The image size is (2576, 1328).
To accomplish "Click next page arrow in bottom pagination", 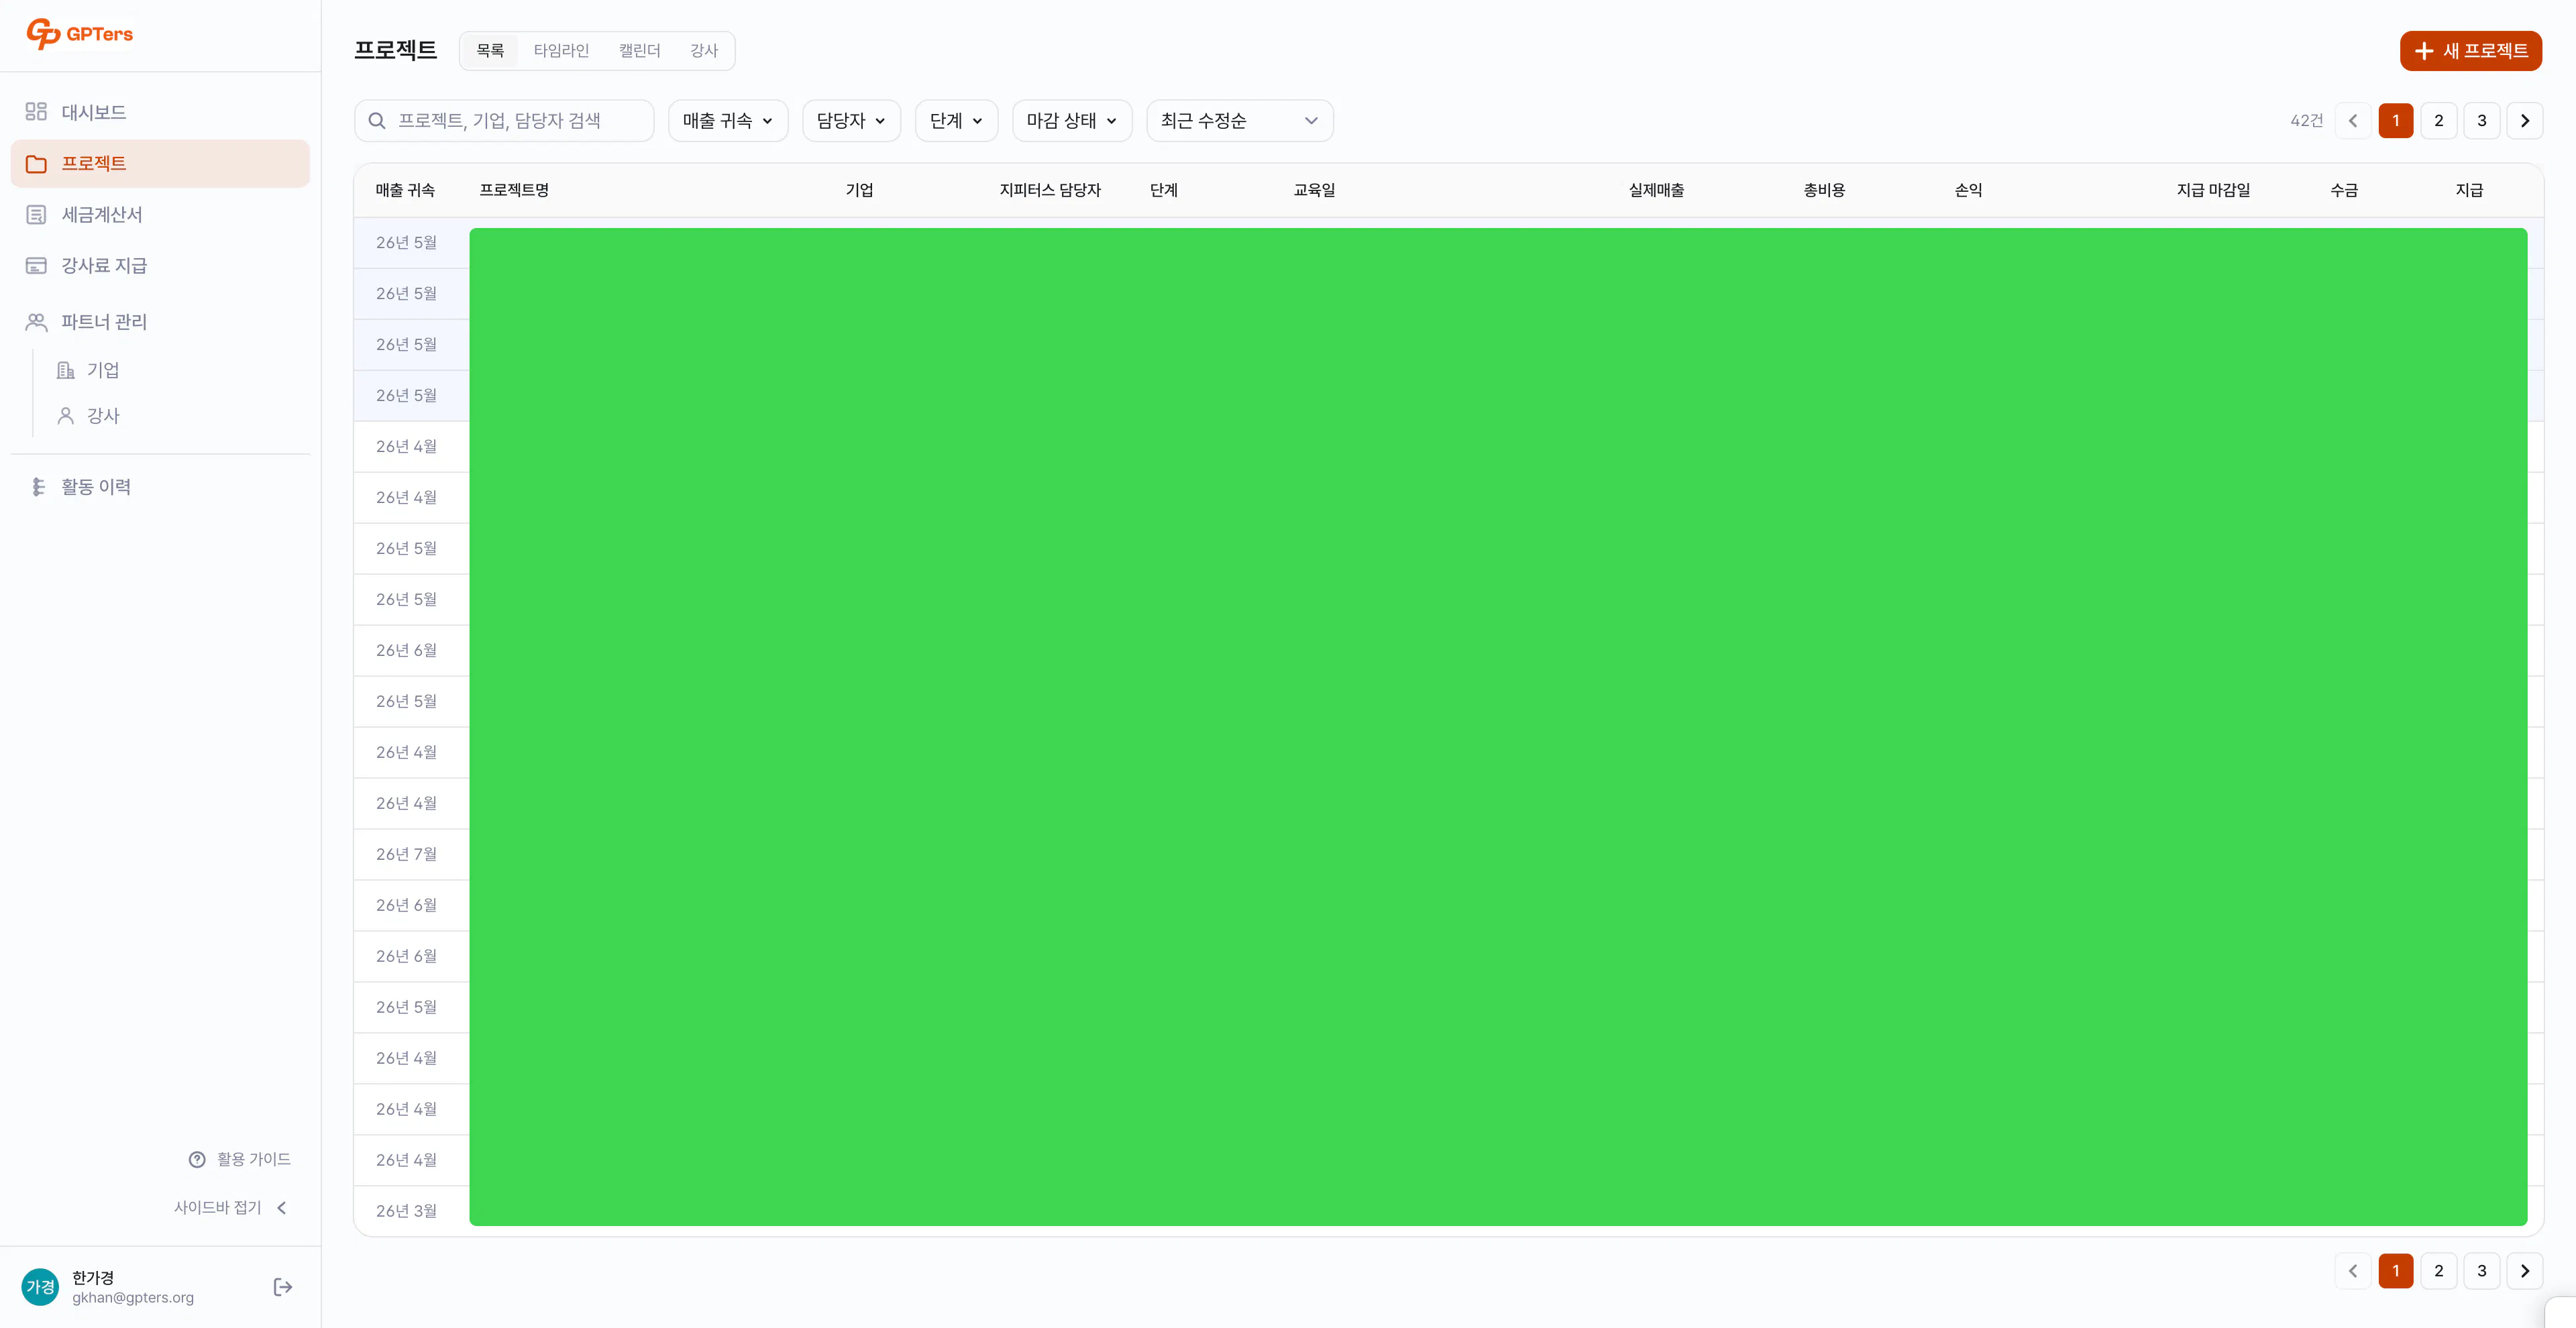I will [2525, 1271].
